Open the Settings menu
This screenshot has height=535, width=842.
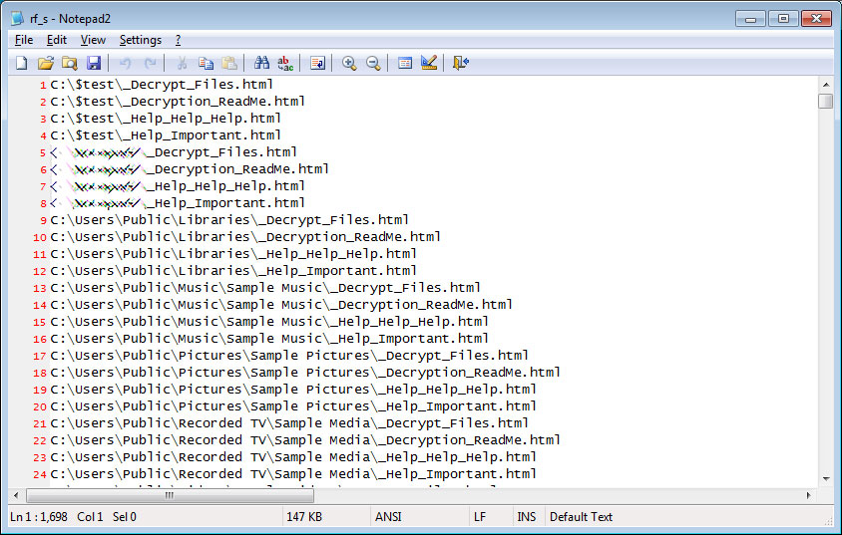[x=140, y=40]
